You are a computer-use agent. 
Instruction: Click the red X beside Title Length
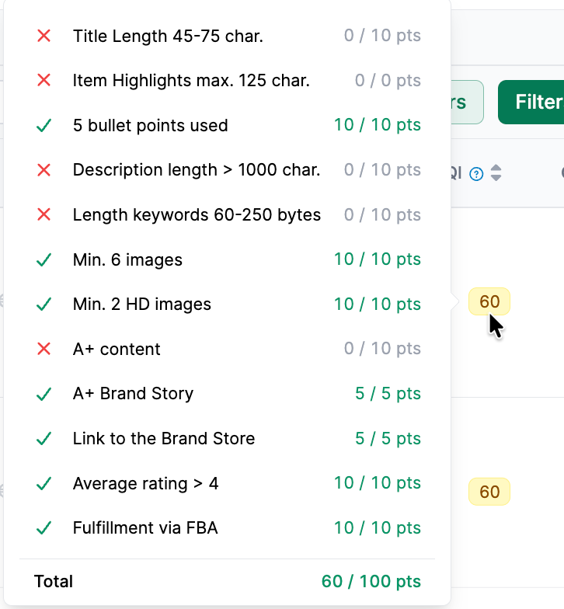pyautogui.click(x=44, y=36)
